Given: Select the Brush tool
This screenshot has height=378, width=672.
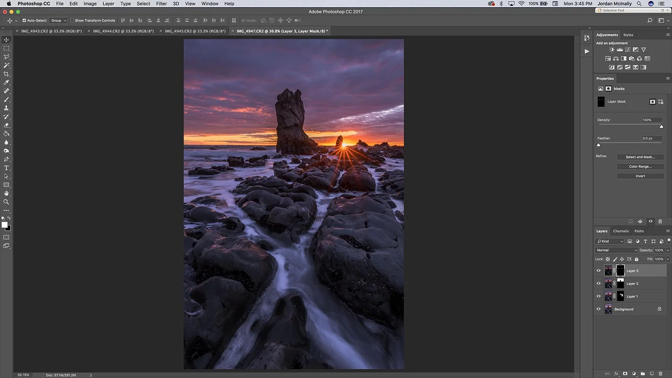Looking at the screenshot, I should tap(6, 100).
